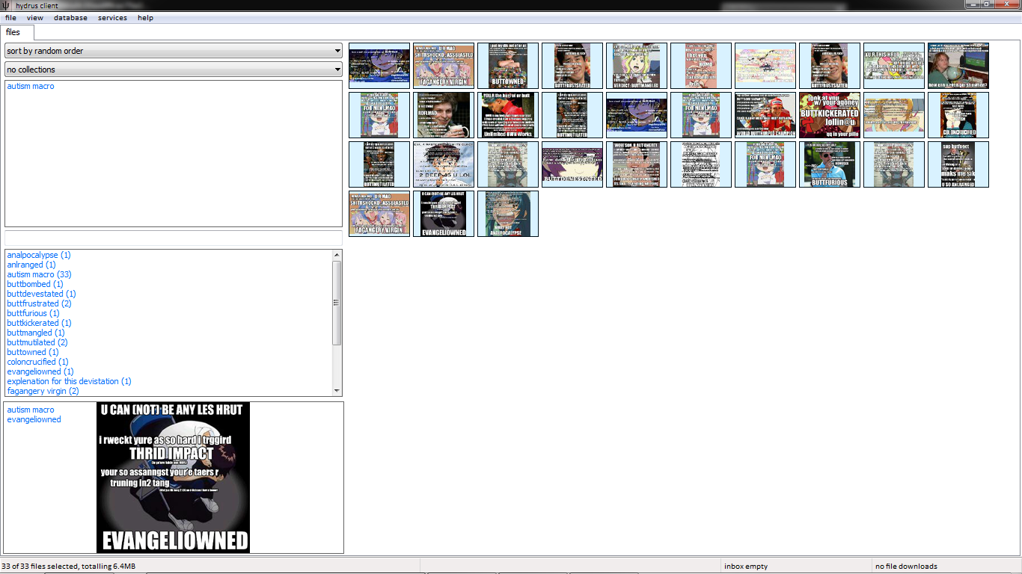Viewport: 1022px width, 574px height.
Task: Open the services menu
Action: point(112,18)
